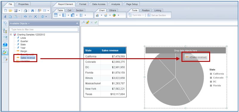Select the Year dimension in the tree
Viewport: 239px width, 112px height.
pyautogui.click(x=23, y=48)
